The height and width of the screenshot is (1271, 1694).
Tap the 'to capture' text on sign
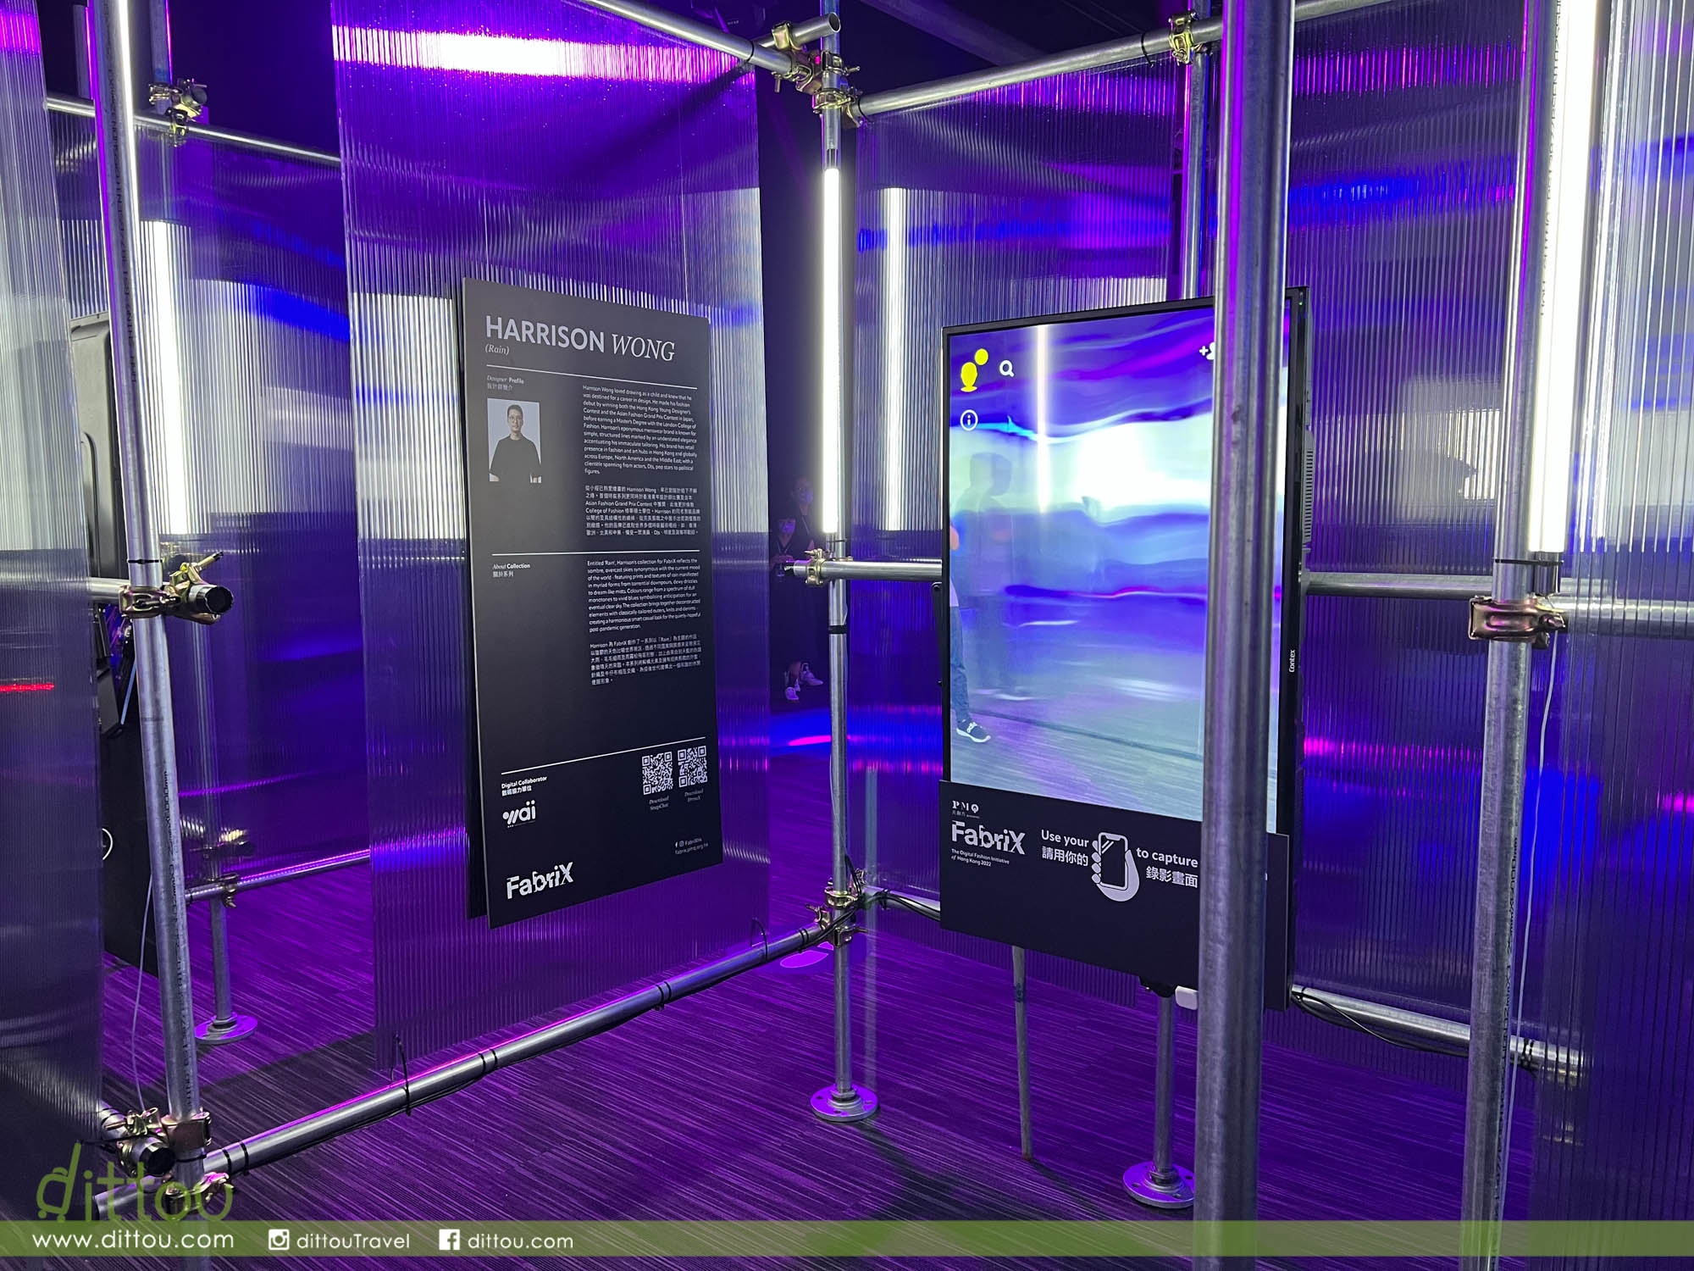[1167, 858]
